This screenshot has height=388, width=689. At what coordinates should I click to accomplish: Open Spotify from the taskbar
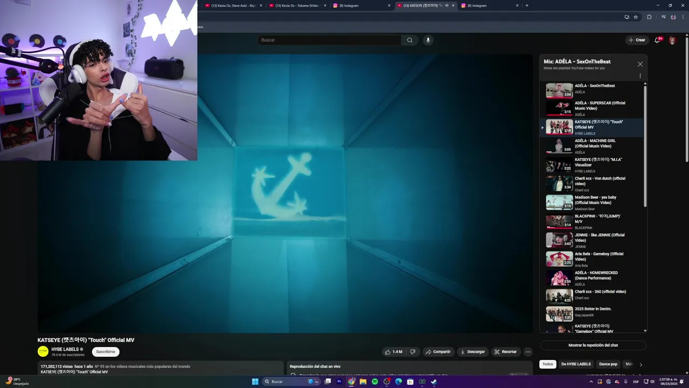[375, 382]
